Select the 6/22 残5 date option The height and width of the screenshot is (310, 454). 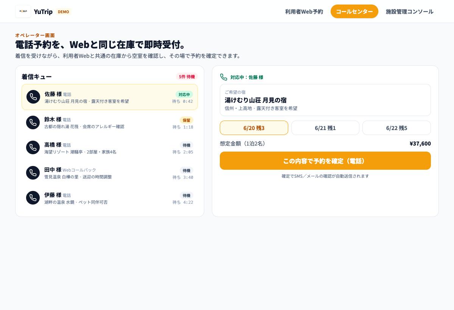tap(396, 128)
